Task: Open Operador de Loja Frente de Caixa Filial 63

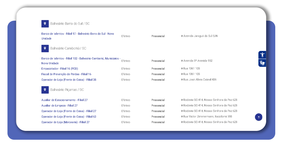Action: 69,117
